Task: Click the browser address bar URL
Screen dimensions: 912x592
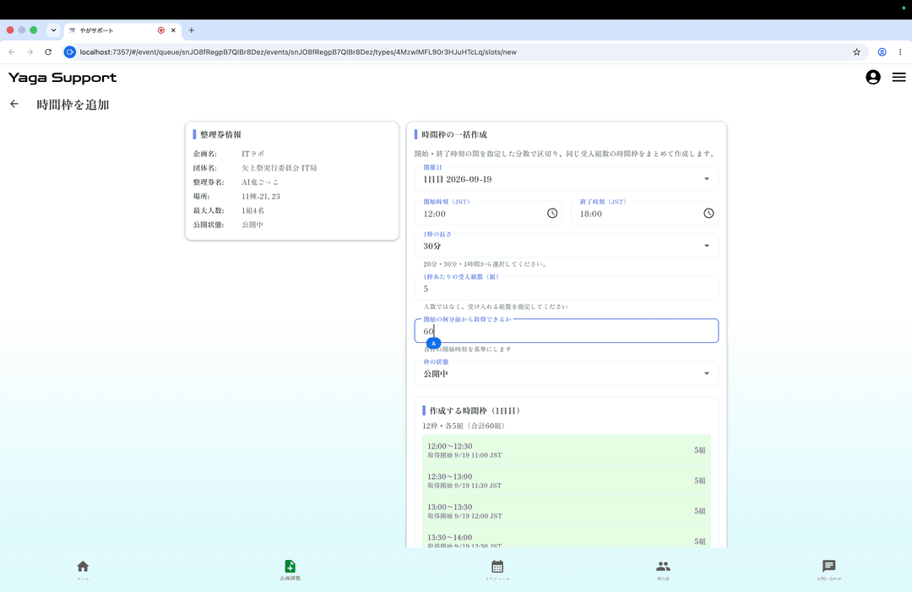Action: [298, 52]
